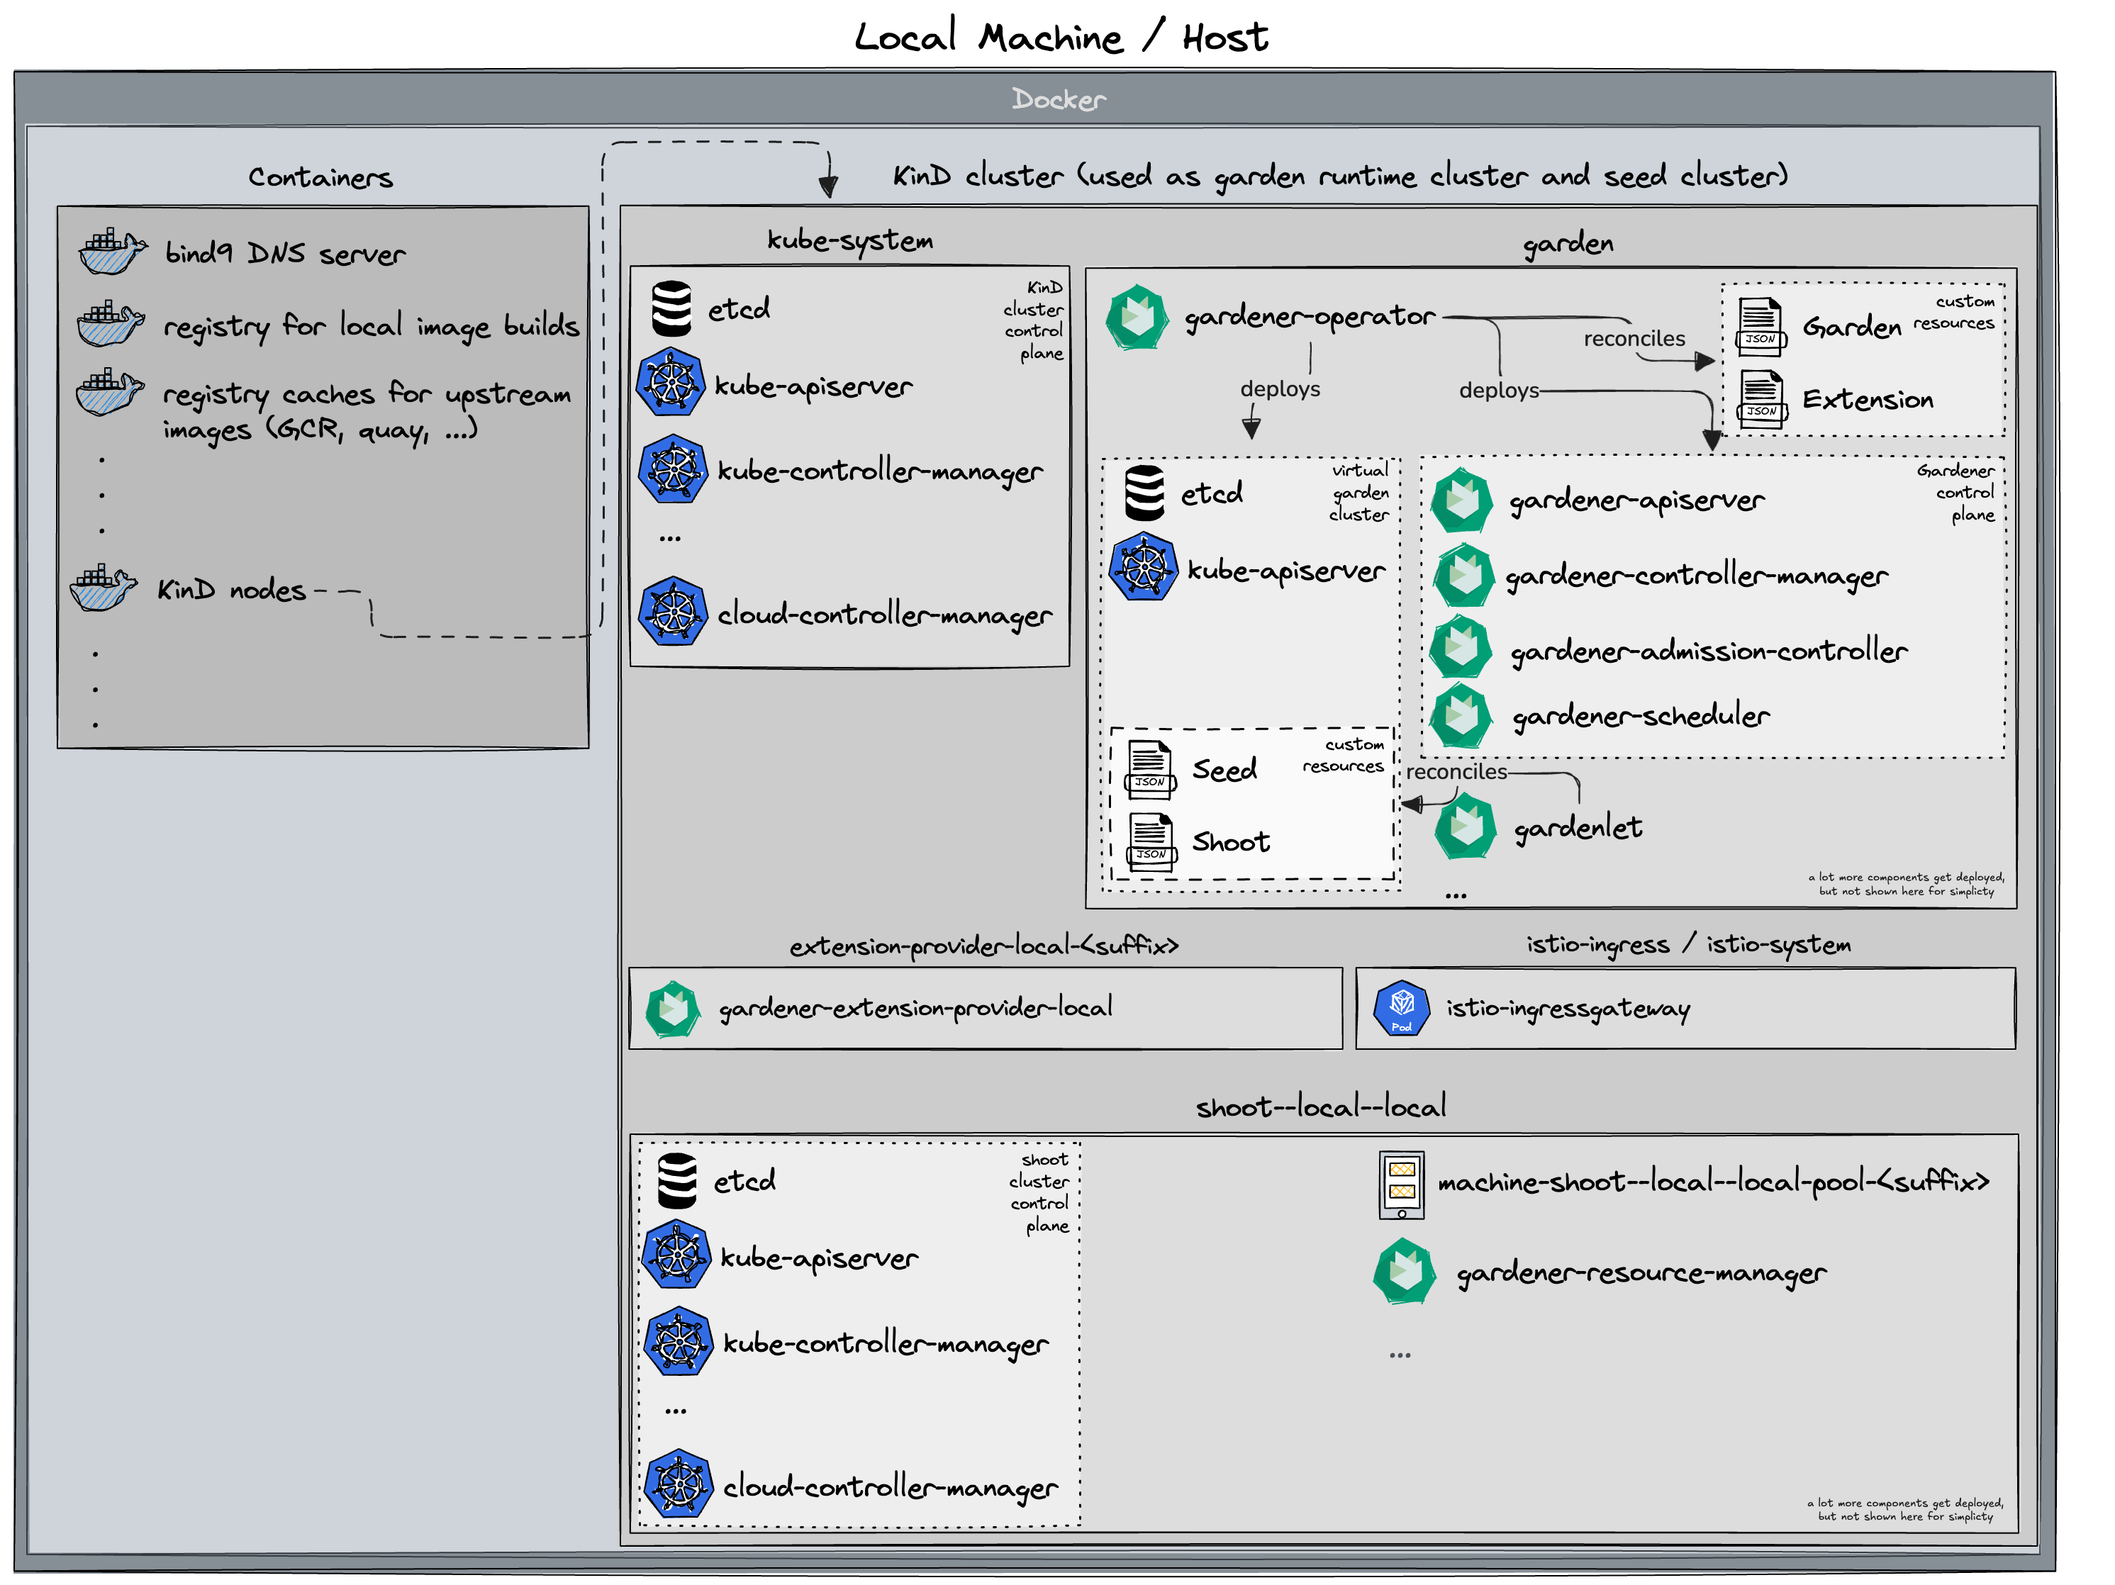Image resolution: width=2115 pixels, height=1585 pixels.
Task: Click the 'registry caches for upstream images' text
Action: coord(366,411)
